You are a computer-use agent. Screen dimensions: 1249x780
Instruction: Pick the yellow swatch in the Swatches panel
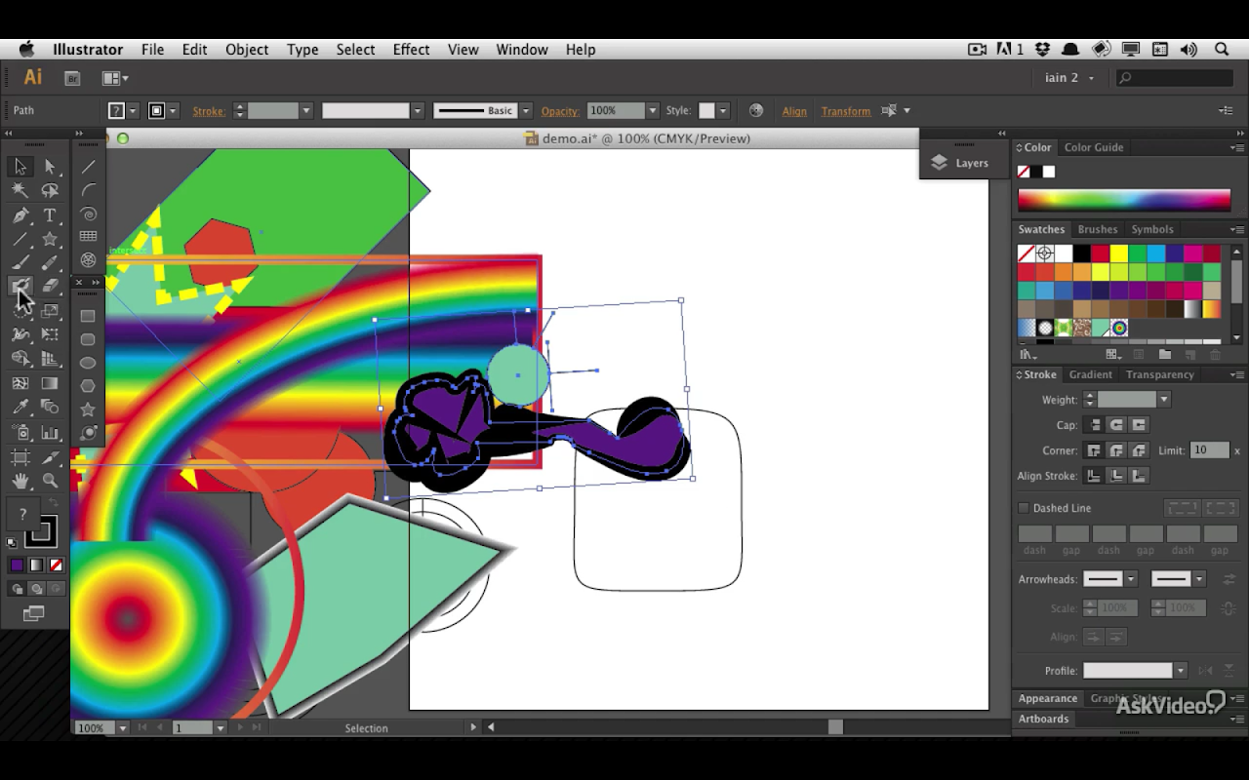coord(1119,253)
